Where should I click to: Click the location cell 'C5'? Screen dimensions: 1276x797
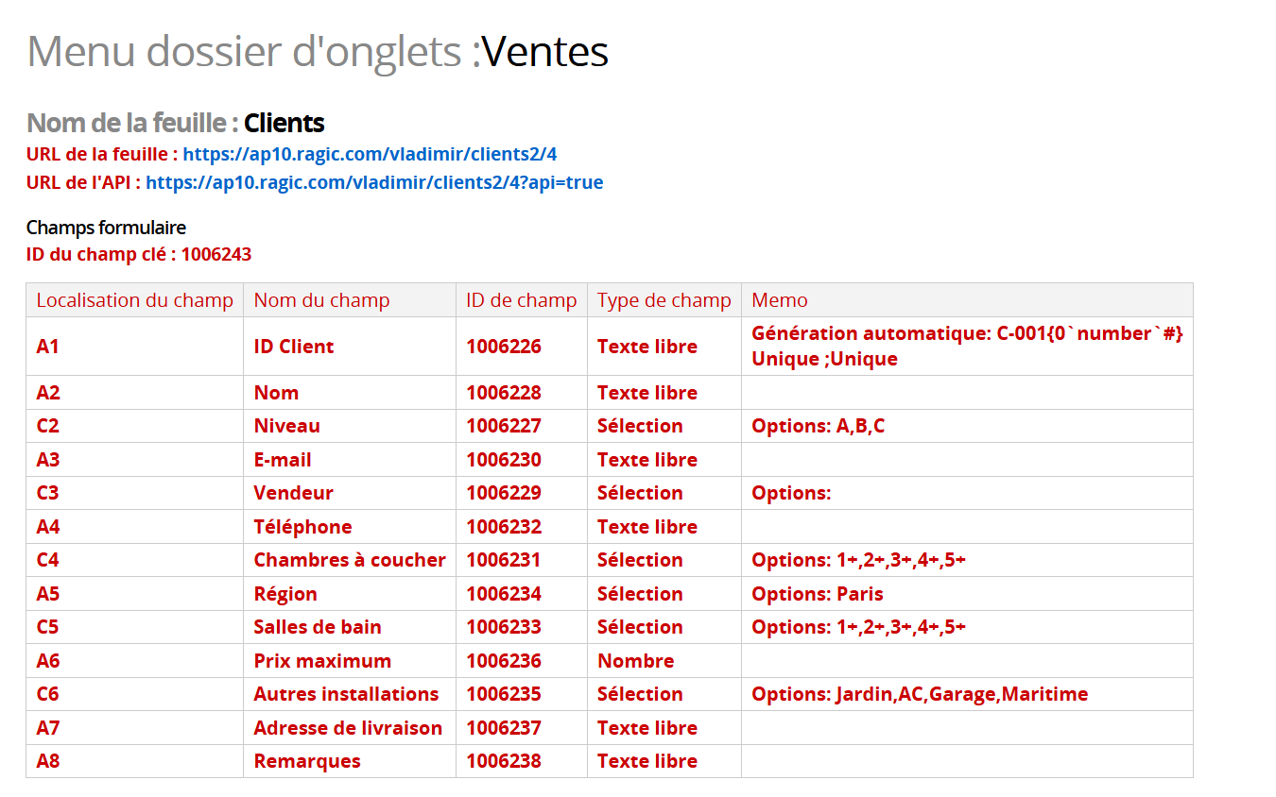pos(134,627)
